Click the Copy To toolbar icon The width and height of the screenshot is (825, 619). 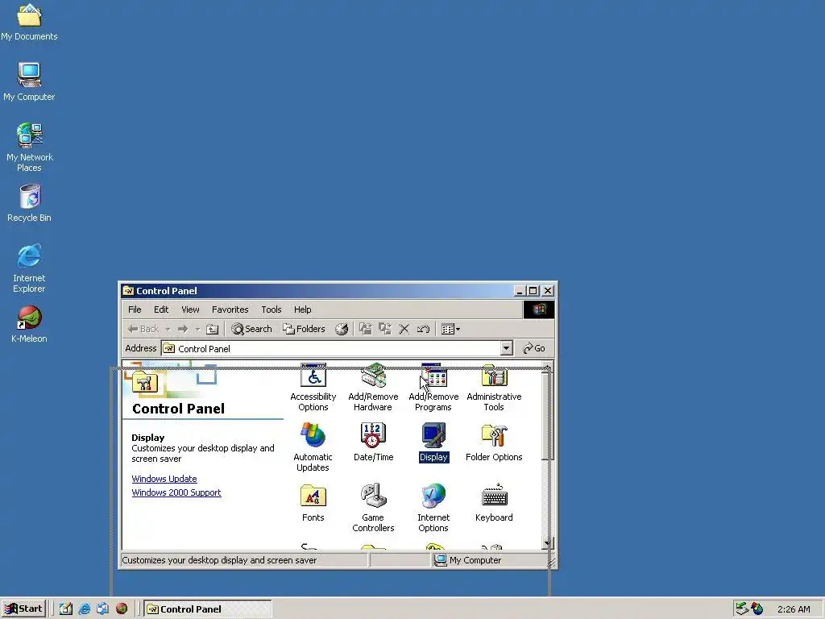click(x=385, y=329)
